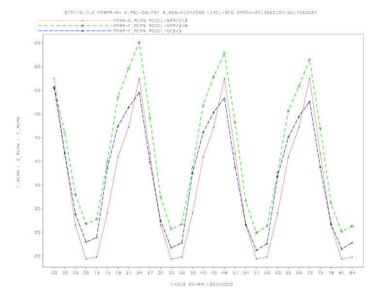The height and width of the screenshot is (297, 384).
Task: Click y-axis tick label 20
Action: point(37,256)
